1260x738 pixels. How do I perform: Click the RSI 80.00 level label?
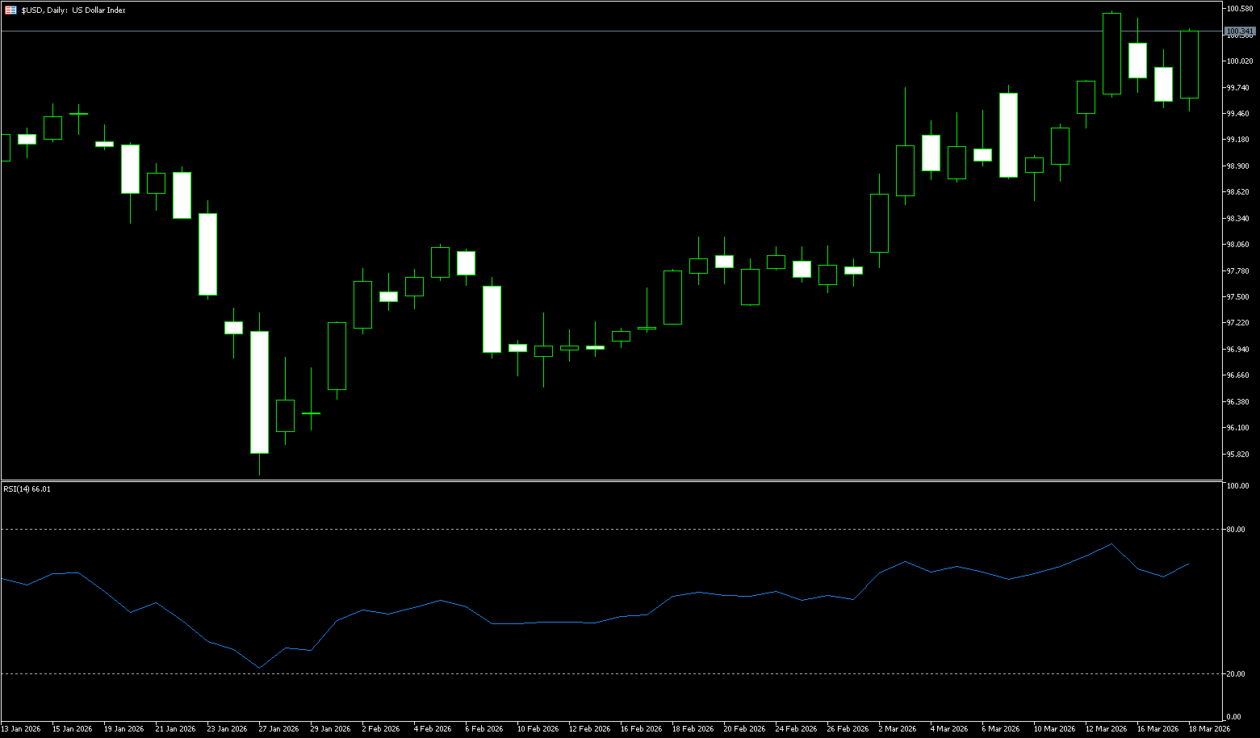point(1235,530)
